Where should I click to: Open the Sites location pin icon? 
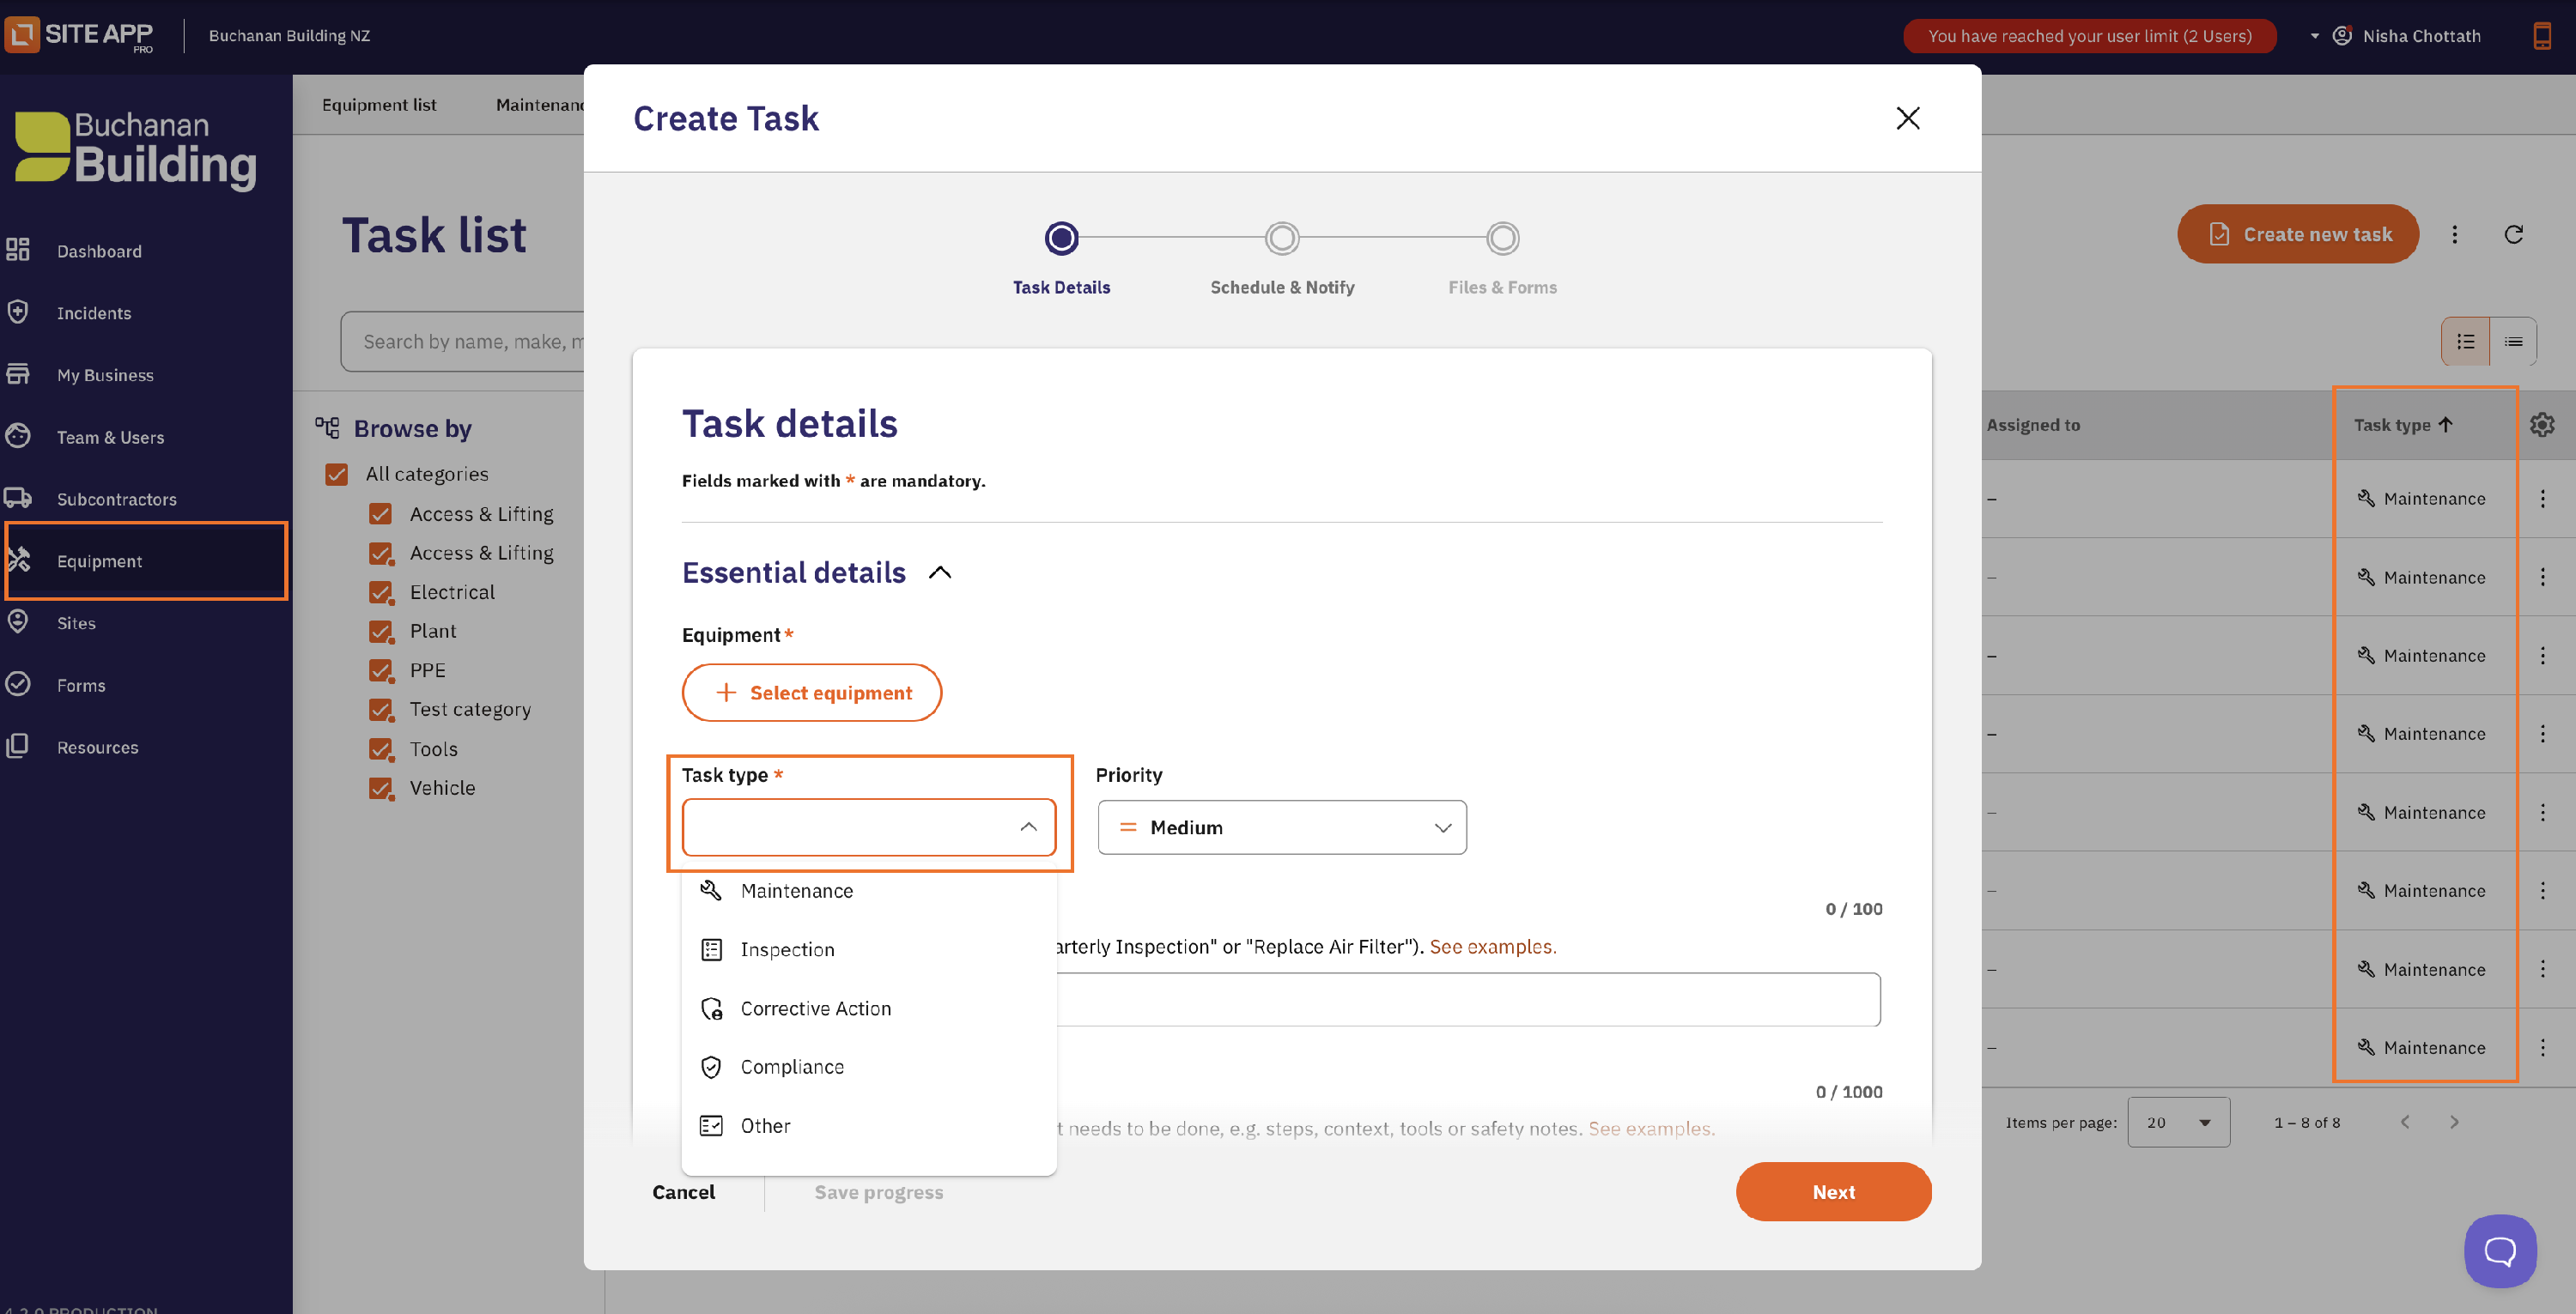(x=18, y=621)
